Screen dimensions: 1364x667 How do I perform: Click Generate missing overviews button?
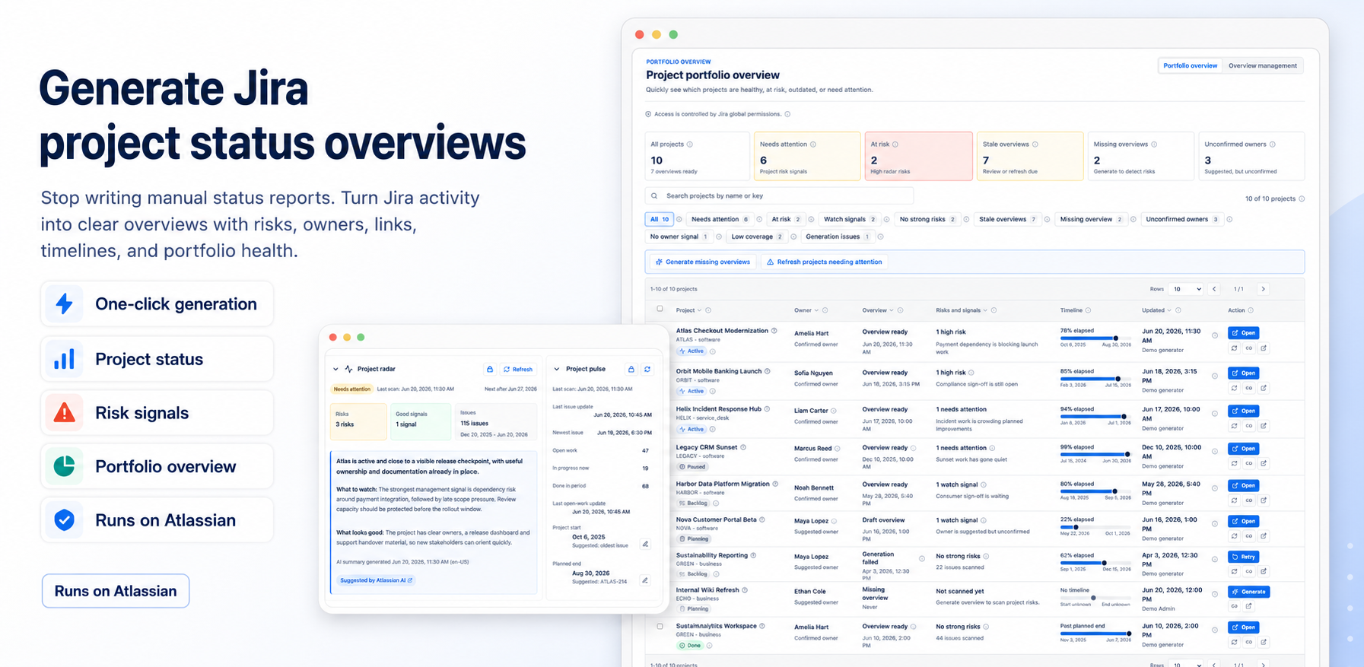coord(703,262)
